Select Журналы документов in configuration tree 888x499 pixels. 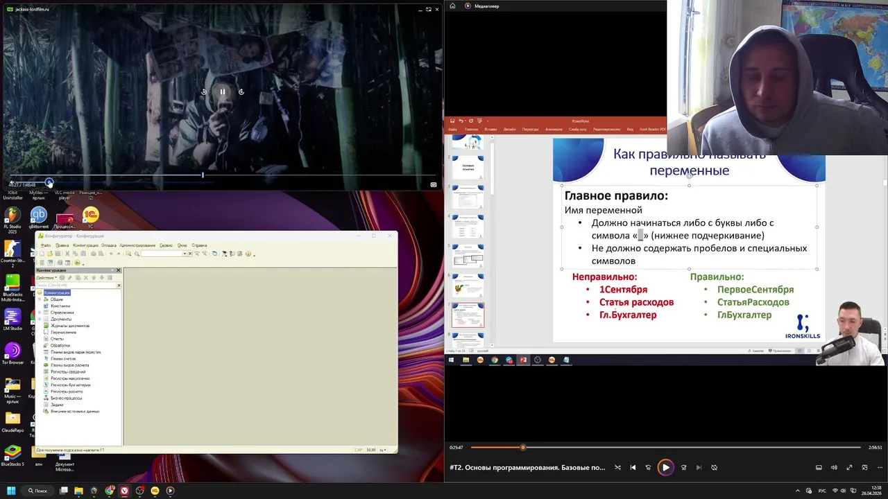point(70,326)
